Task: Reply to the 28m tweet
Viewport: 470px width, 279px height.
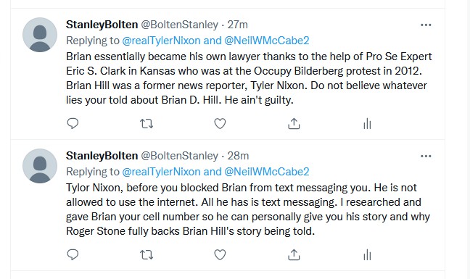Action: click(73, 254)
